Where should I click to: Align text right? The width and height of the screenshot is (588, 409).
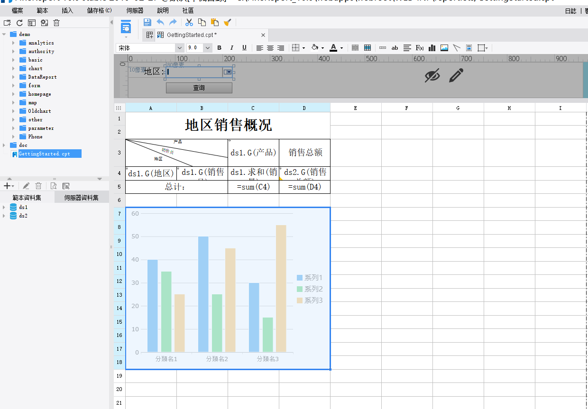pos(281,48)
